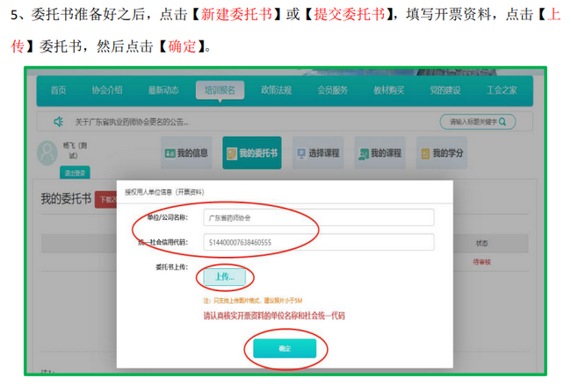
Task: Click the speaker announcement icon
Action: point(60,122)
